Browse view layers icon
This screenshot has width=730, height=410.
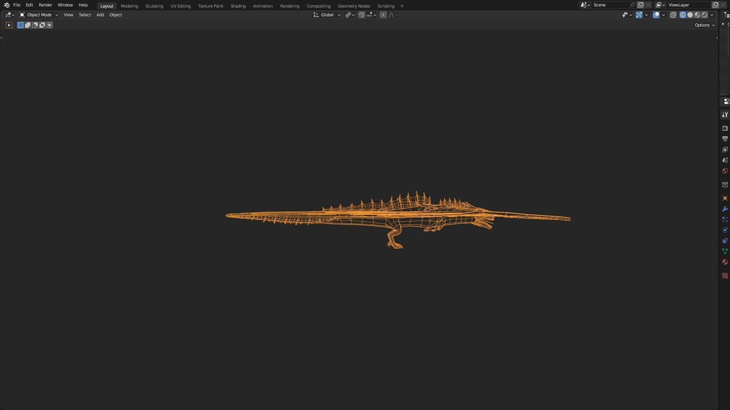[660, 5]
